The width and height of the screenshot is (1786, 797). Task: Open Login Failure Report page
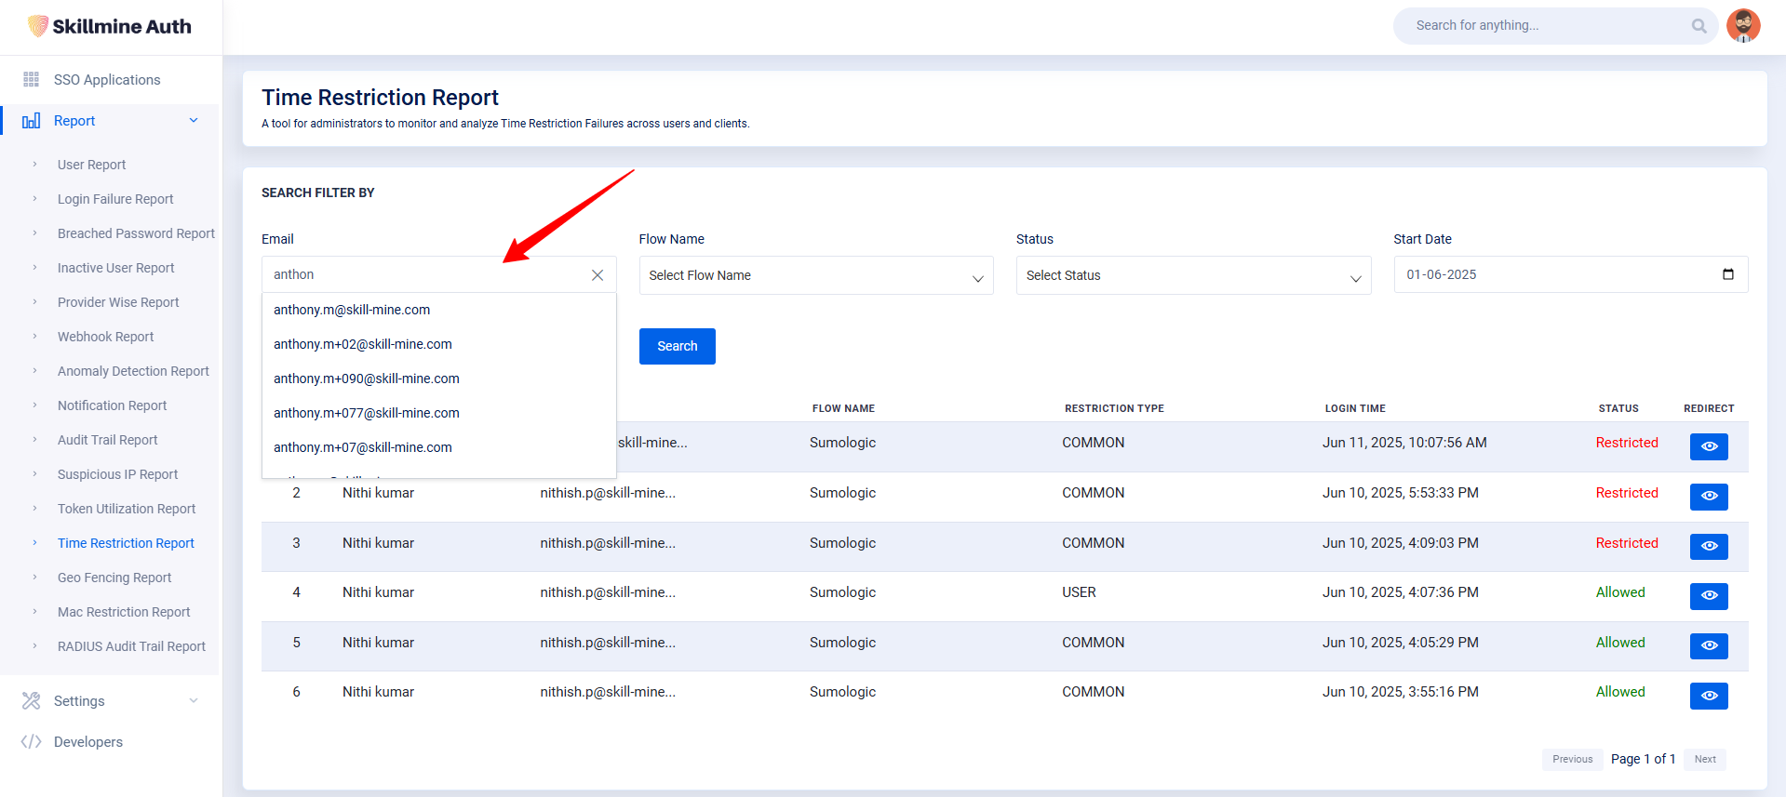pyautogui.click(x=115, y=199)
